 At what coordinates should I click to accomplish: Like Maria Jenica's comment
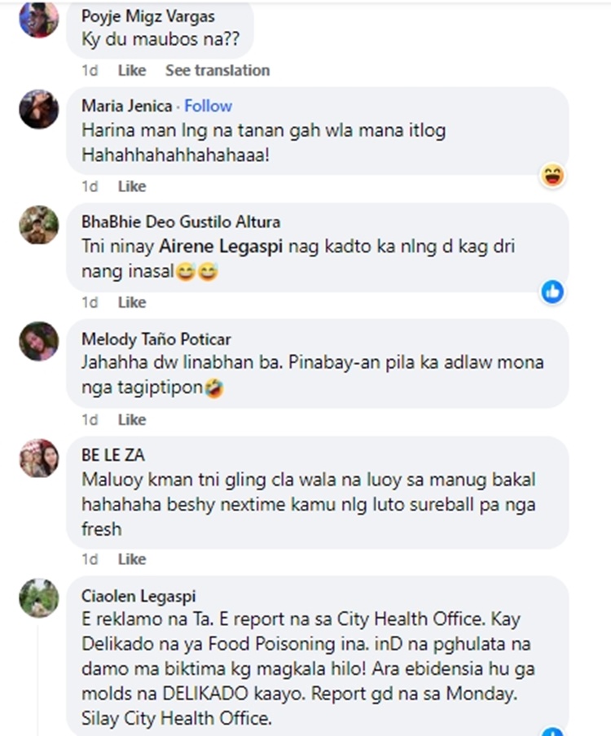click(x=132, y=186)
